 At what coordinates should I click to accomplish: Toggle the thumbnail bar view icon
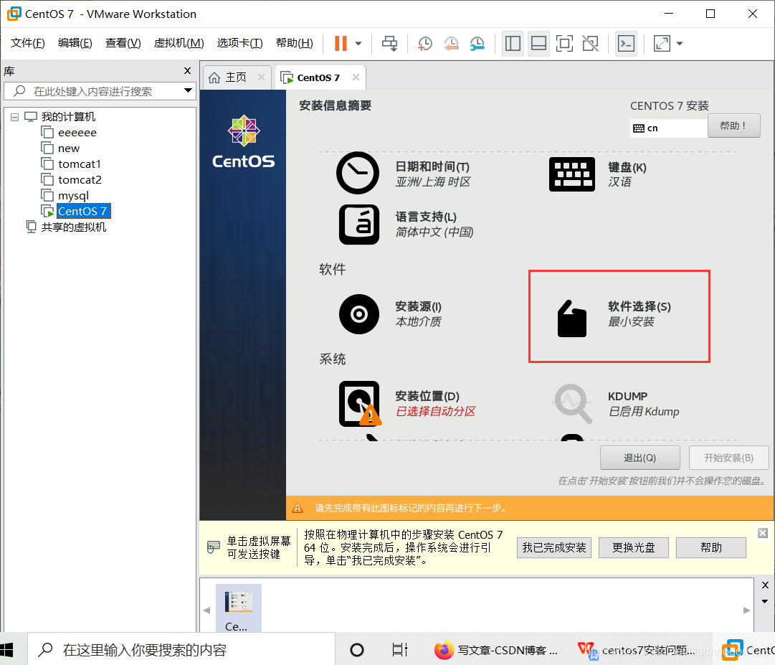coord(538,44)
